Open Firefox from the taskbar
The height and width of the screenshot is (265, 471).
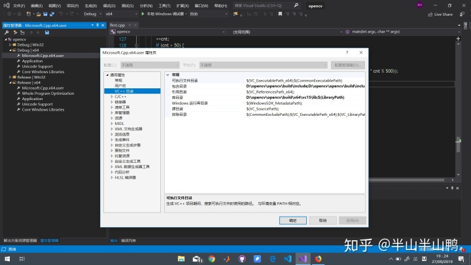point(318,258)
